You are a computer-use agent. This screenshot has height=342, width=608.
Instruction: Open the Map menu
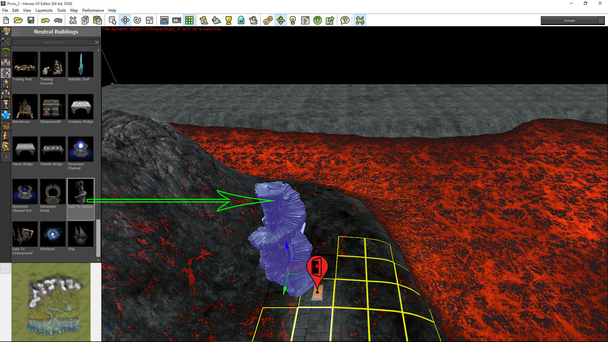click(x=74, y=10)
